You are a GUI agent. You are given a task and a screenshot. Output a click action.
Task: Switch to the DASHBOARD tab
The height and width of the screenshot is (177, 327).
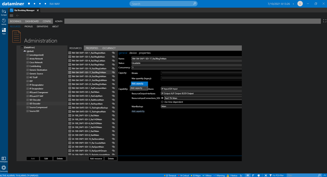pyautogui.click(x=32, y=21)
